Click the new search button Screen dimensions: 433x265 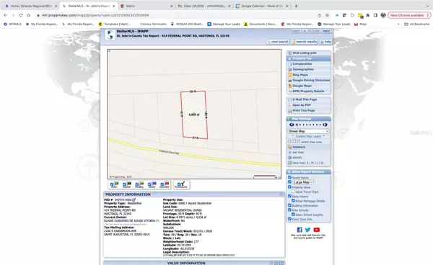click(278, 42)
